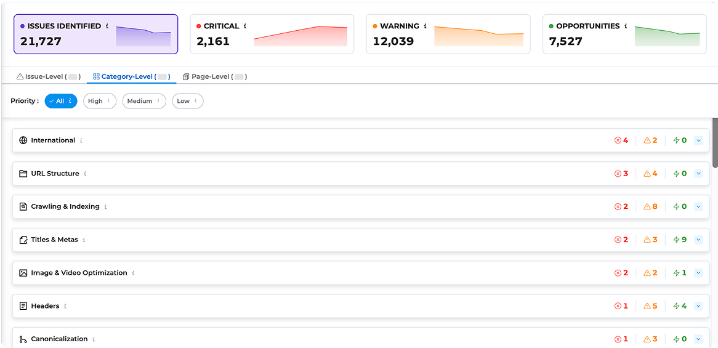
Task: Click the globe icon beside International
Action: [x=23, y=140]
